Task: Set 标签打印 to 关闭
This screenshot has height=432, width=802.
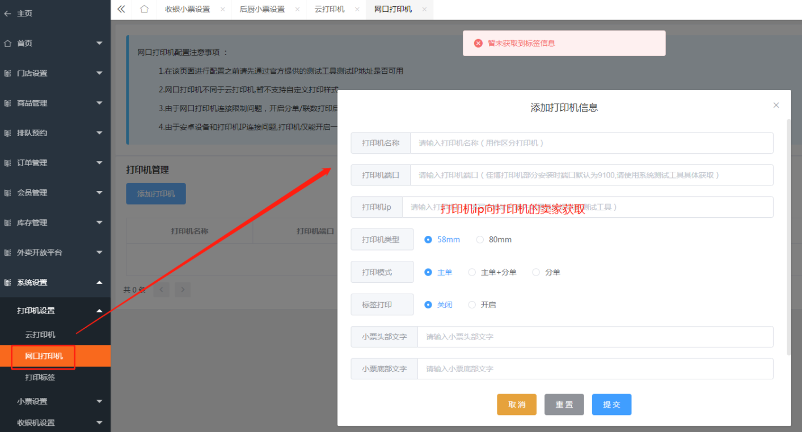Action: click(x=438, y=304)
